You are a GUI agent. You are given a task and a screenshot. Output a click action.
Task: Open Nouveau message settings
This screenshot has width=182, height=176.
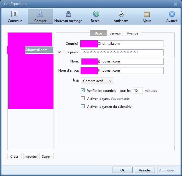coord(68,17)
